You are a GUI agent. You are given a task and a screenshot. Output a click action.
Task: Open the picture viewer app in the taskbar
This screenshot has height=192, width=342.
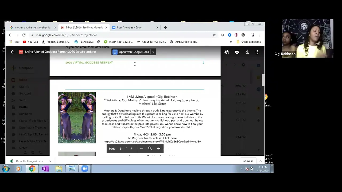point(72,169)
